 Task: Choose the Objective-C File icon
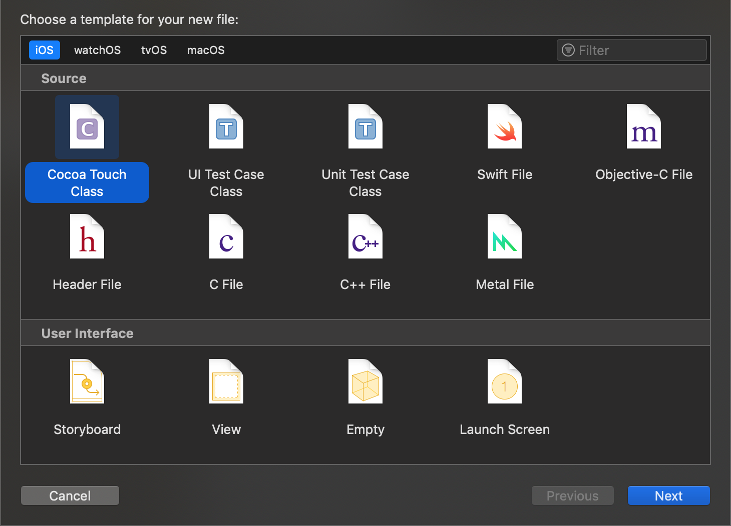[644, 127]
